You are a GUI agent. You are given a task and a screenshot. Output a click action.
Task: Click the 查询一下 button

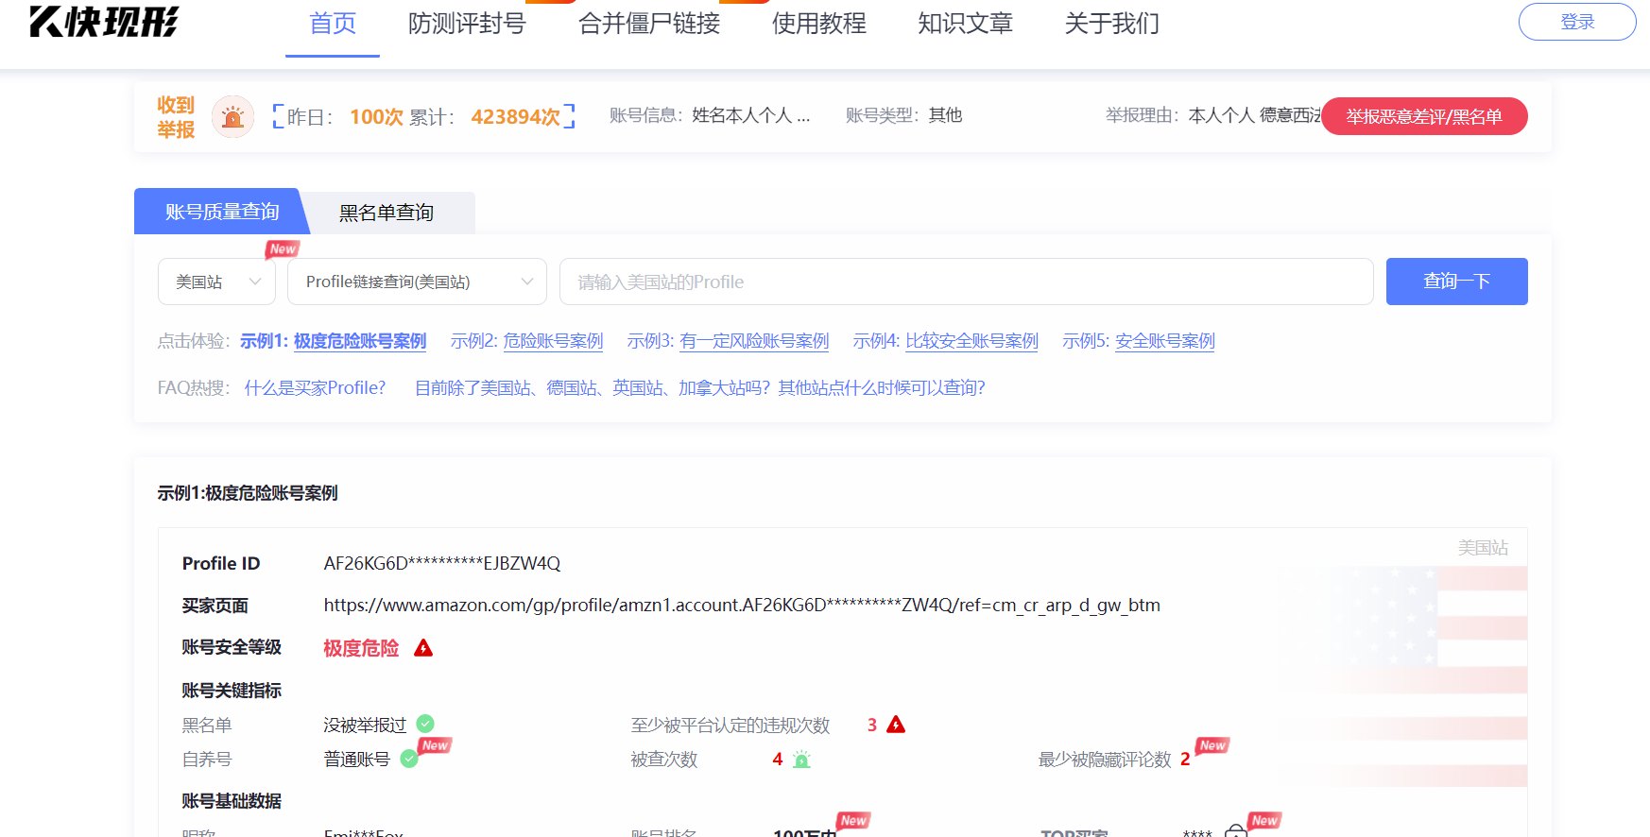pyautogui.click(x=1457, y=282)
